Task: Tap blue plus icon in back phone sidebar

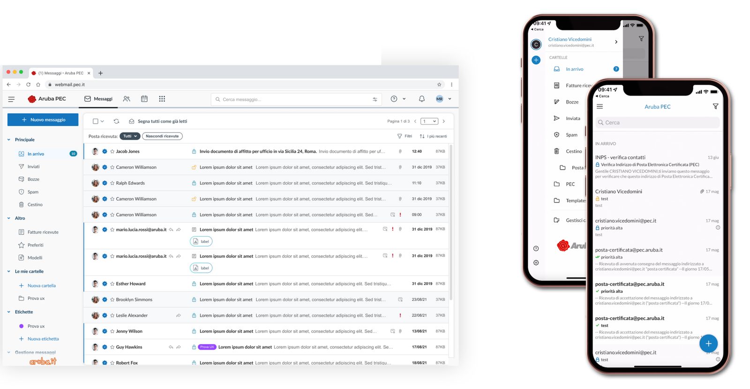Action: click(x=536, y=60)
